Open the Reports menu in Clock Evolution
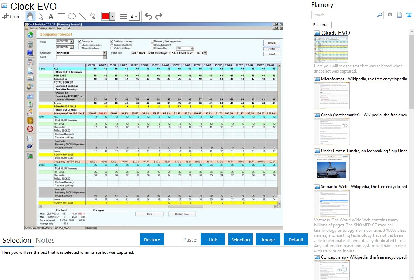 point(60,28)
